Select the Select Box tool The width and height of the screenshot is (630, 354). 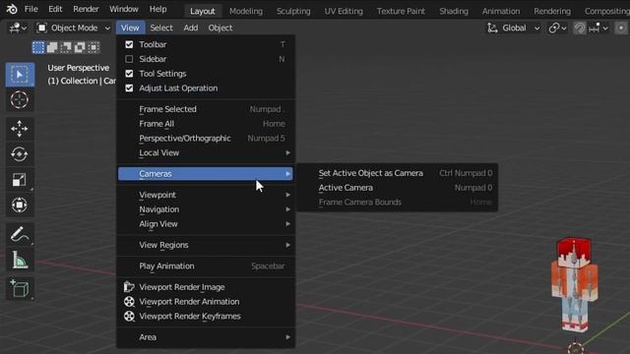coord(20,75)
